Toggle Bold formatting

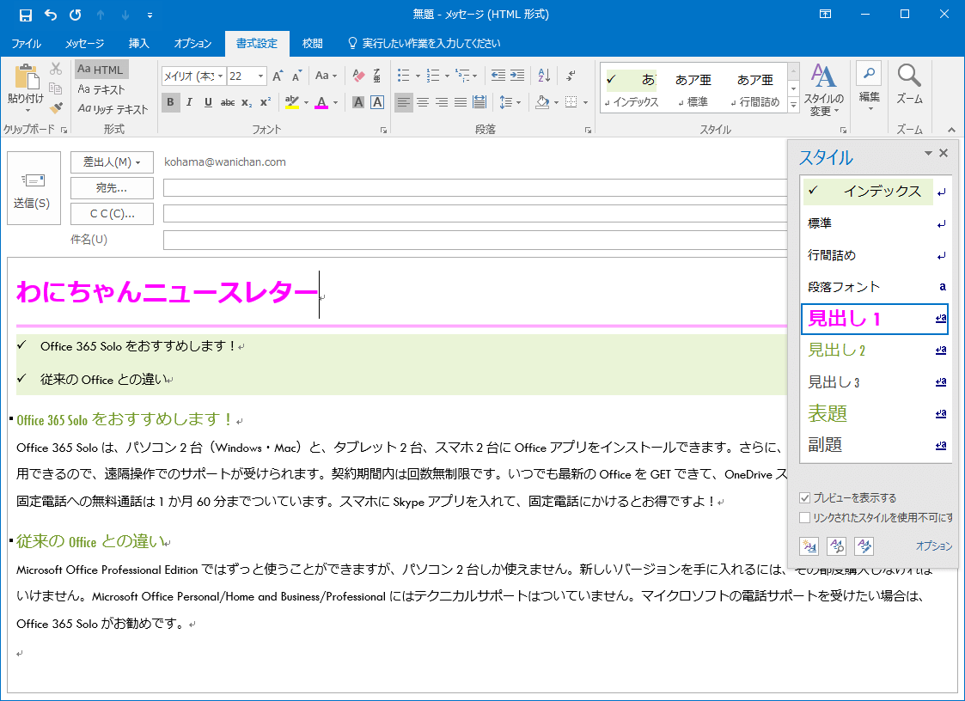pos(170,103)
